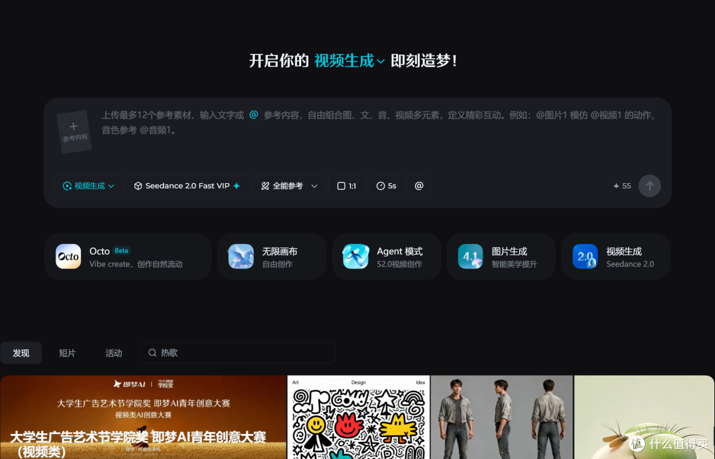Screen dimensions: 715x459
Task: Click the 热歌 search input field
Action: click(237, 353)
